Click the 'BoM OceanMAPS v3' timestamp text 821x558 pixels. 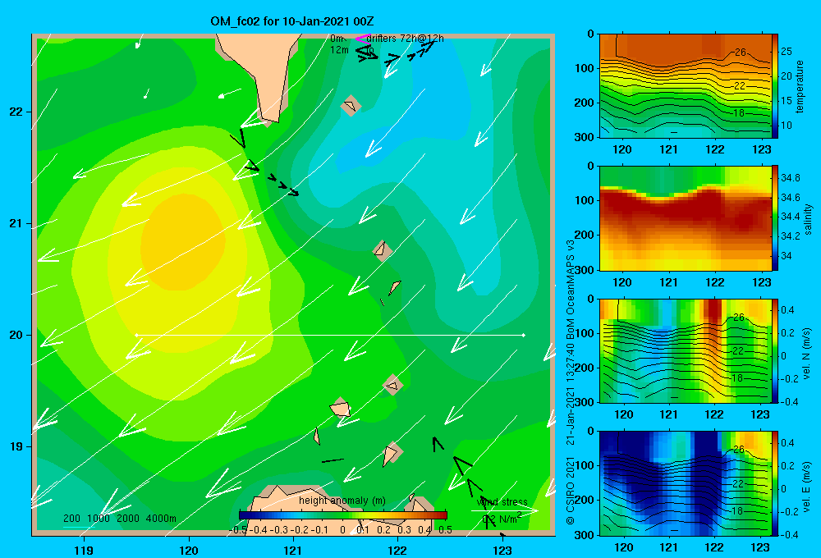(x=571, y=285)
